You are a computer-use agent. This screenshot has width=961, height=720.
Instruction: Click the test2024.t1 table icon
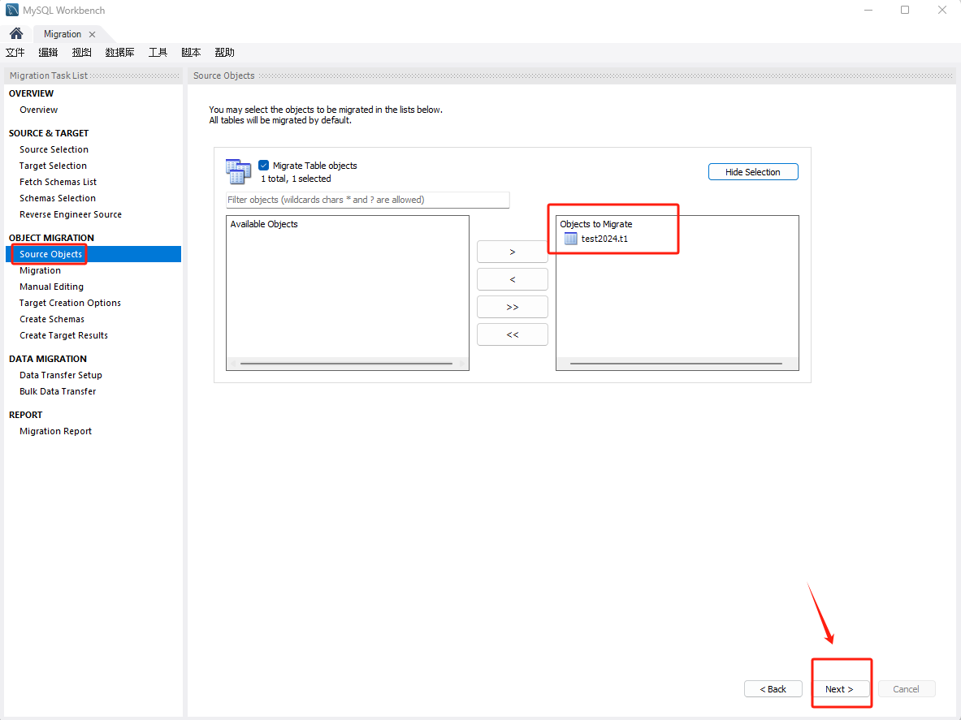[571, 239]
